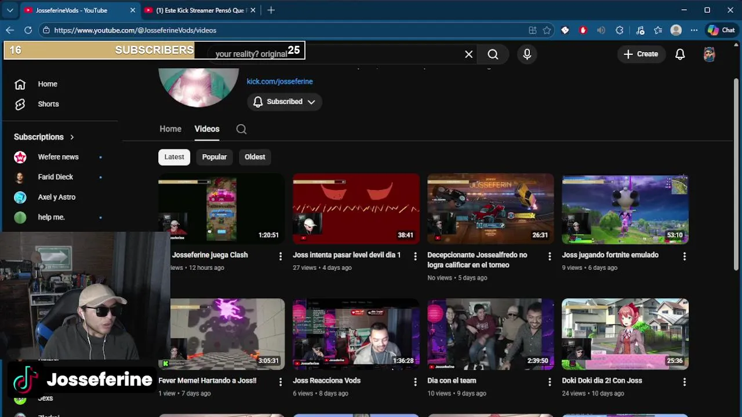Open Copilot Chat button
The width and height of the screenshot is (742, 417).
721,30
